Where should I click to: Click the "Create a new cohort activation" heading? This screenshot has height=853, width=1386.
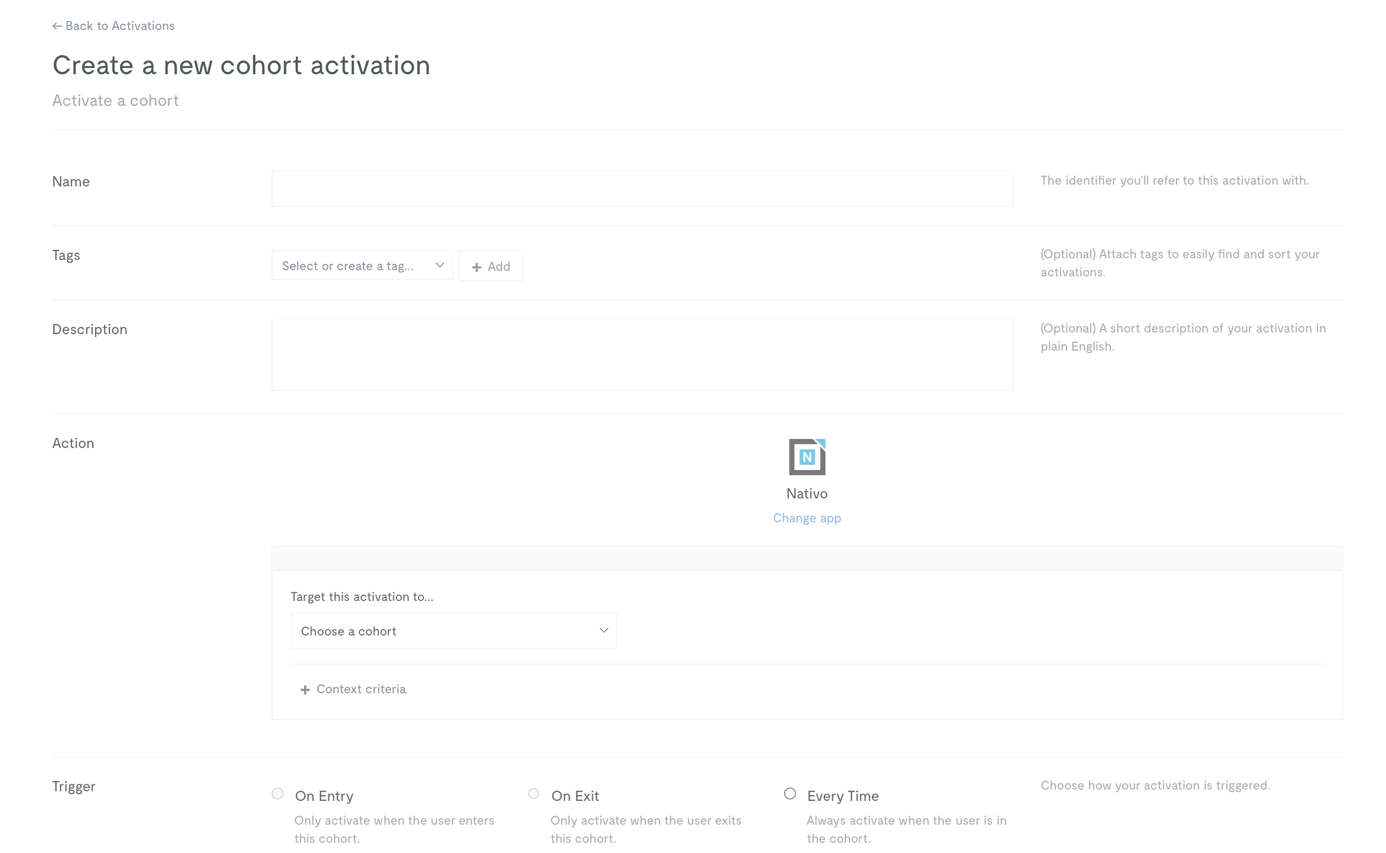pos(242,65)
